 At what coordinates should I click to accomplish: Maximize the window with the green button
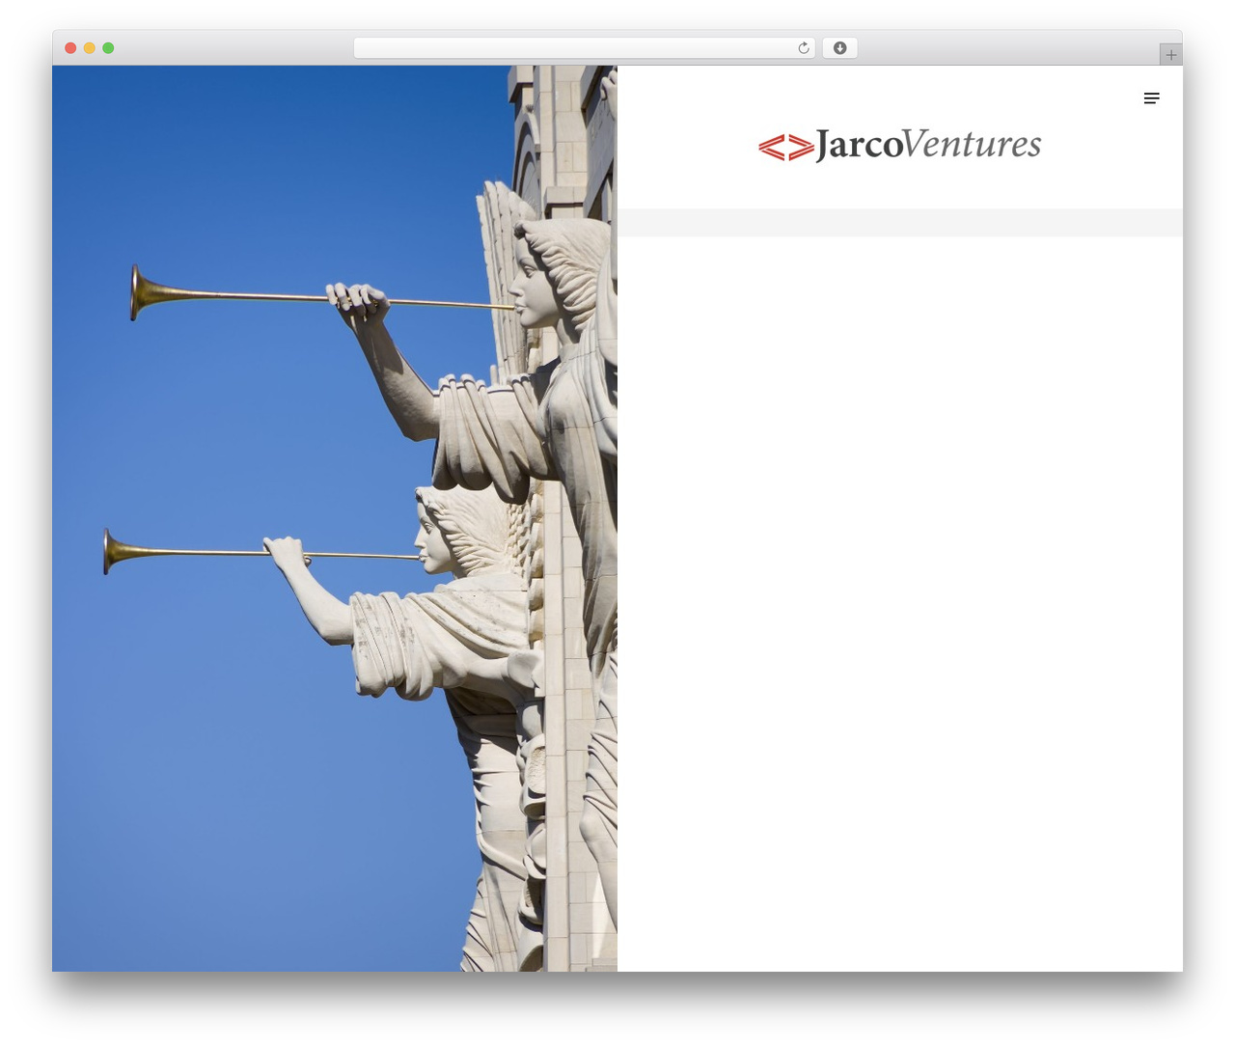108,48
